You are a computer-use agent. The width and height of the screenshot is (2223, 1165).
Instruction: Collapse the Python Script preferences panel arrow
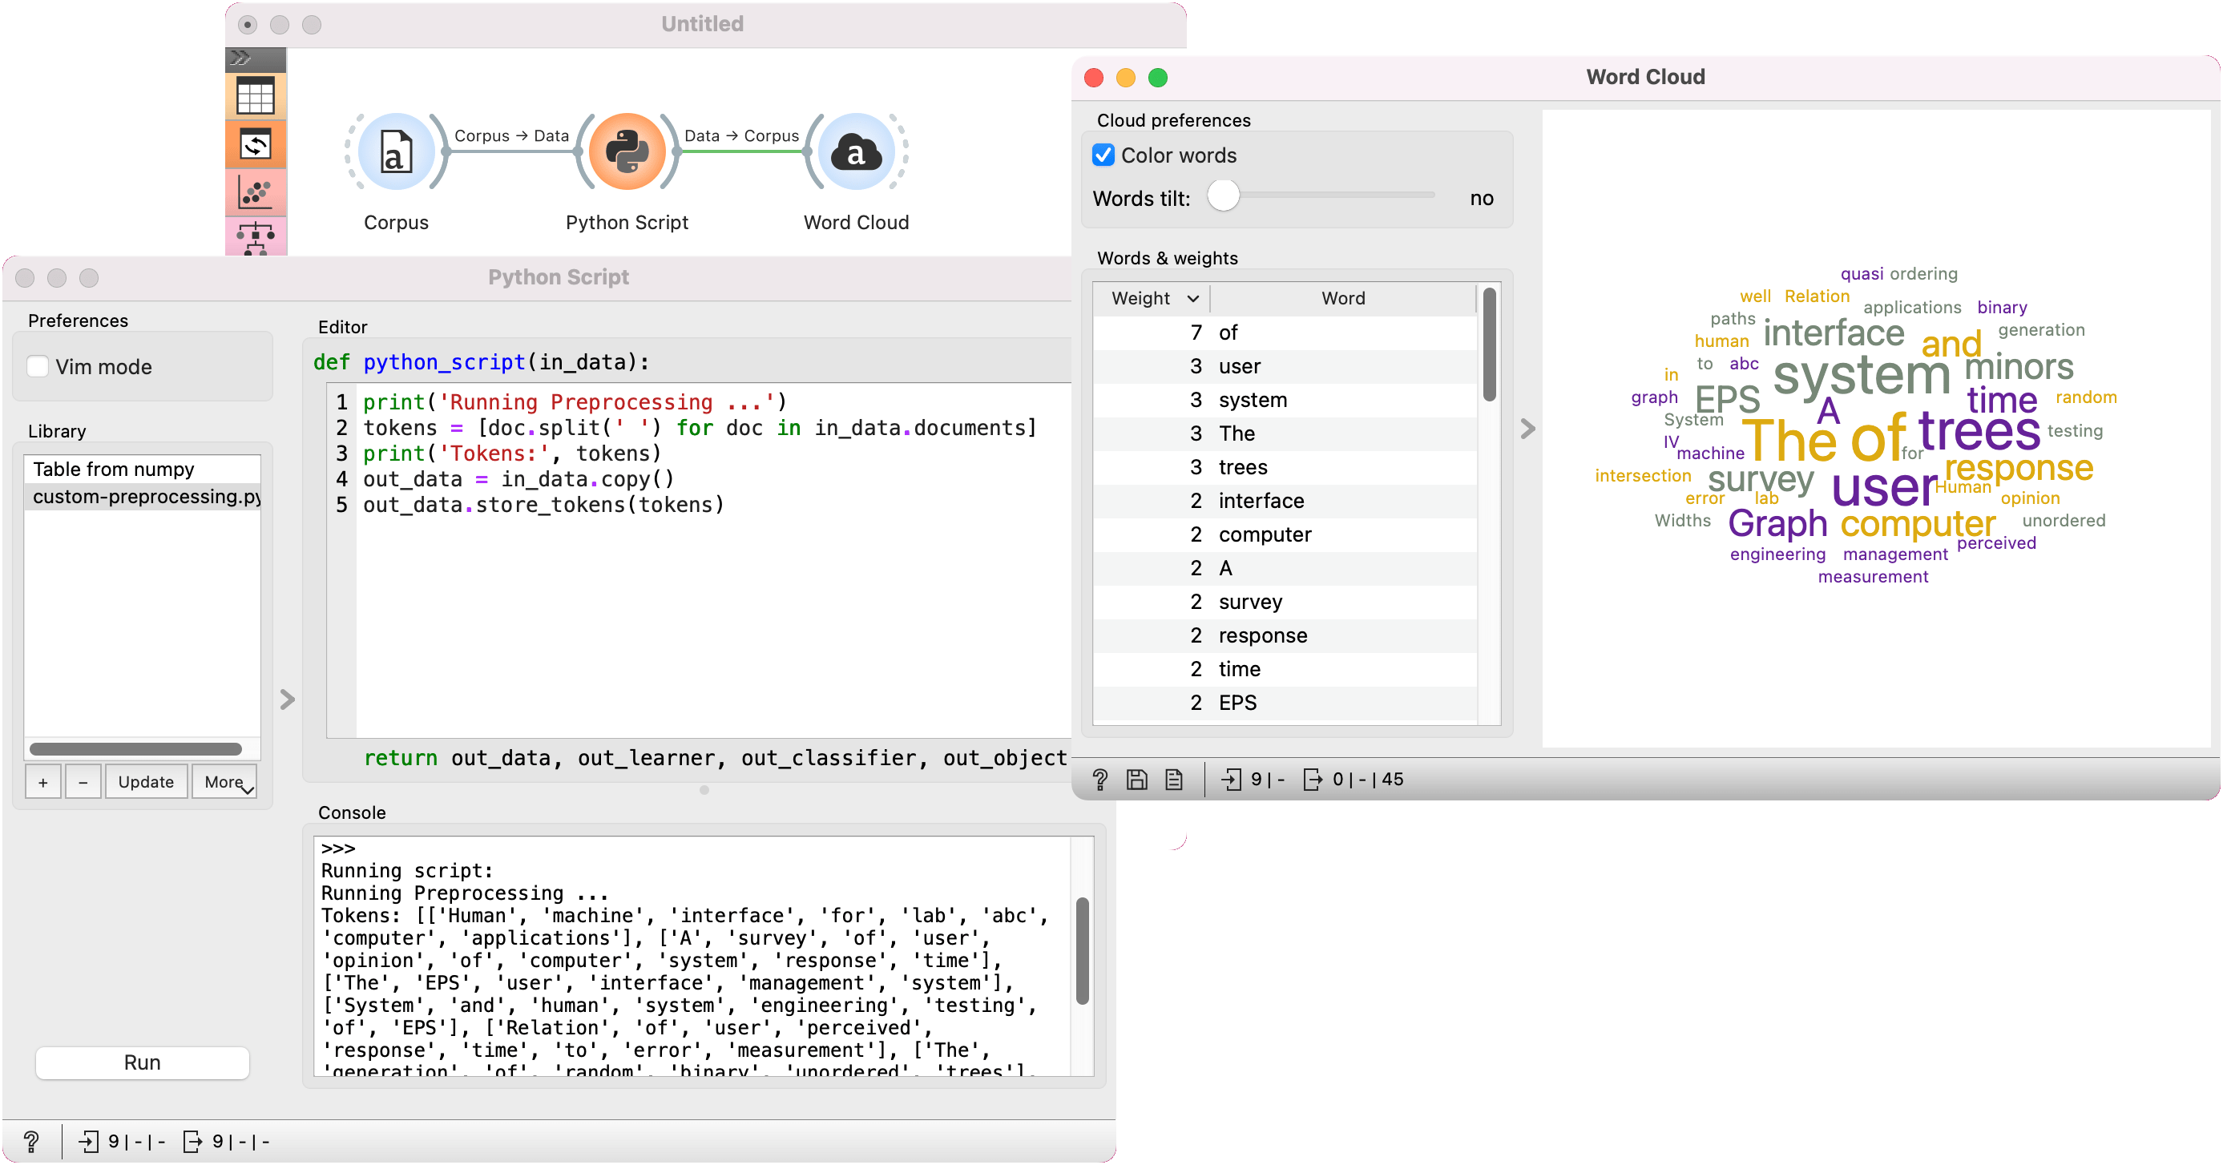point(288,699)
